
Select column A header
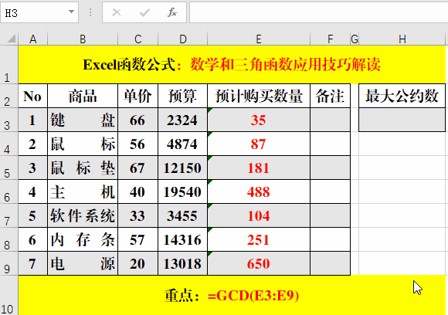(x=33, y=39)
